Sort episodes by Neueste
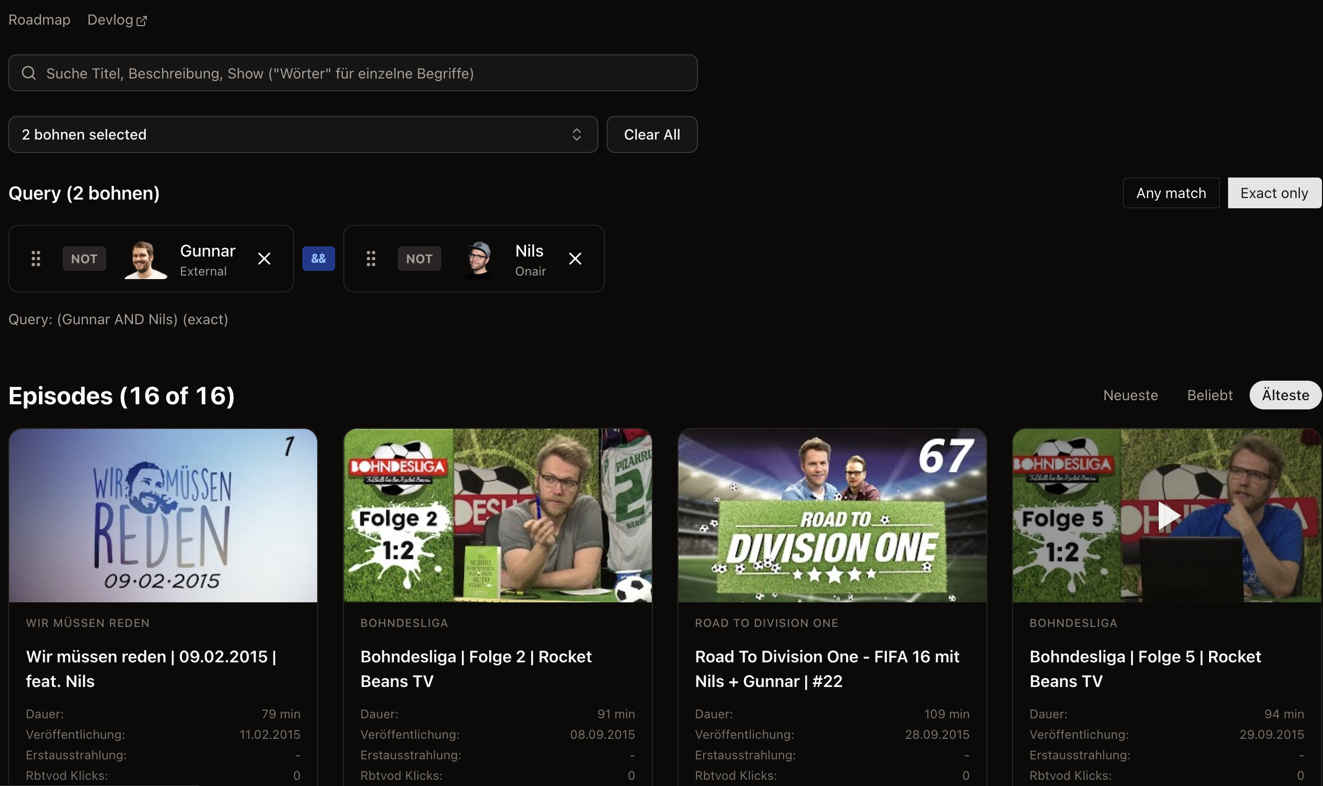The height and width of the screenshot is (786, 1323). coord(1130,395)
